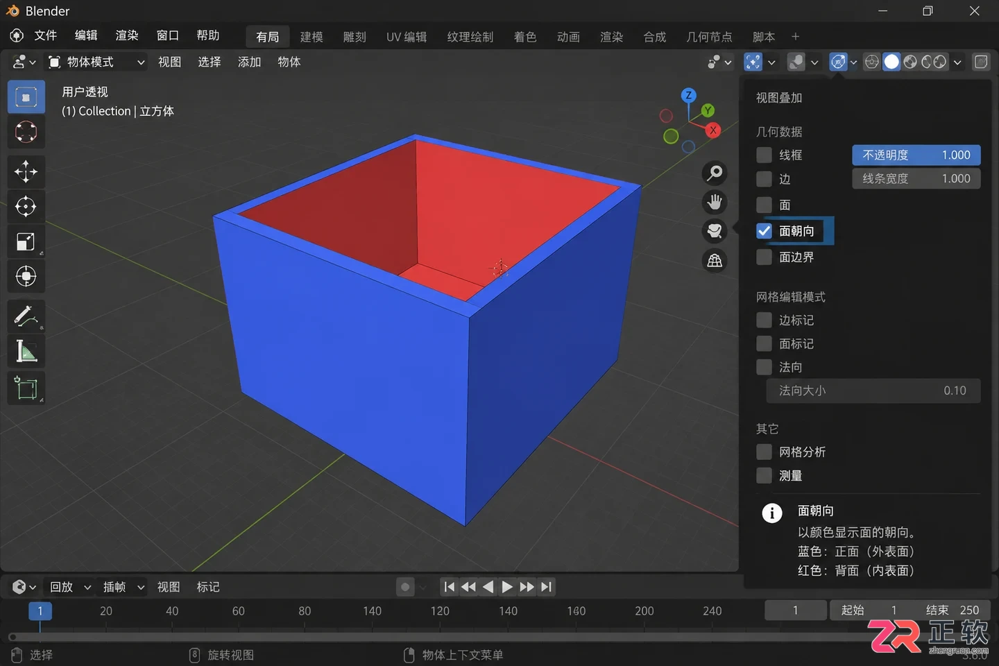Click the play animation button
Image resolution: width=999 pixels, height=666 pixels.
click(507, 587)
